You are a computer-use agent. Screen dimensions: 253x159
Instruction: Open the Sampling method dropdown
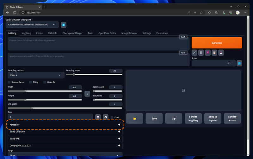tap(36, 75)
